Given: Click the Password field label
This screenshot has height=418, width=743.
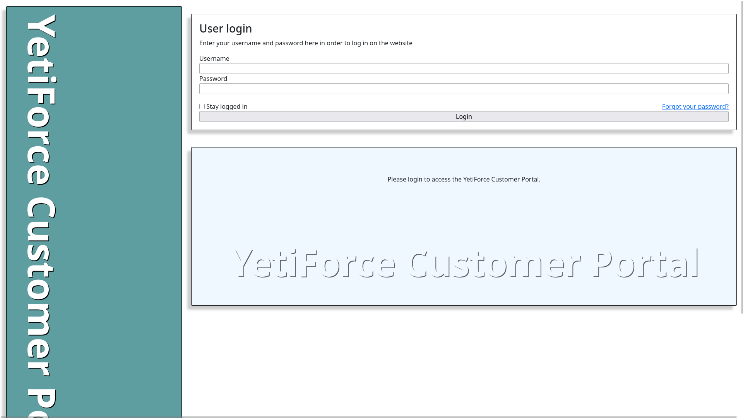Looking at the screenshot, I should coord(213,79).
